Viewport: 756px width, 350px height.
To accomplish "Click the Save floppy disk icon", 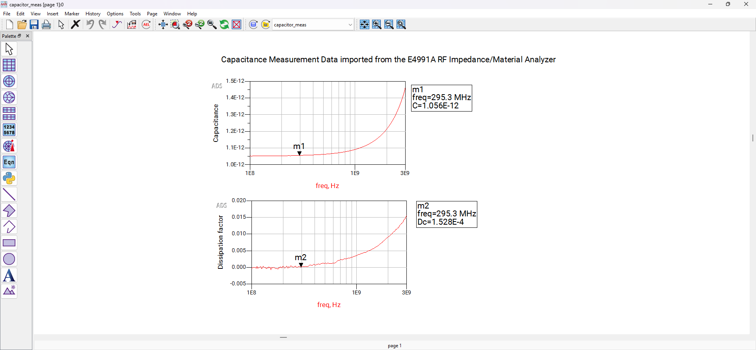I will 34,24.
